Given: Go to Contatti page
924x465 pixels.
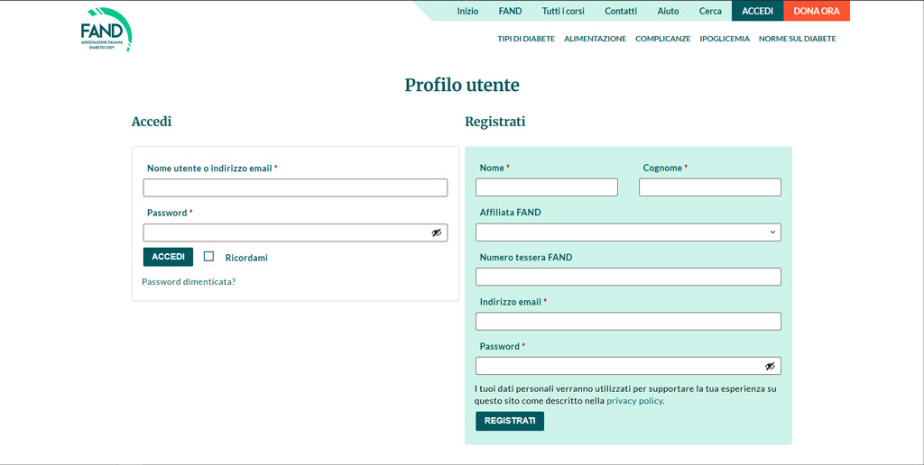Looking at the screenshot, I should (x=620, y=11).
